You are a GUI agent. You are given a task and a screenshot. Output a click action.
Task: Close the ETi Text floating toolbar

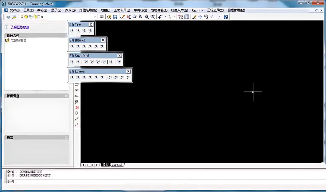91,24
